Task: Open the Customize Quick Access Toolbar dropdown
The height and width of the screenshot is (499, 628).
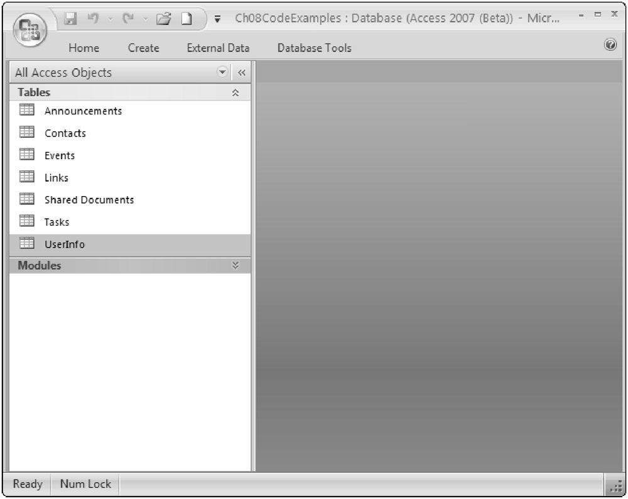Action: [x=218, y=18]
